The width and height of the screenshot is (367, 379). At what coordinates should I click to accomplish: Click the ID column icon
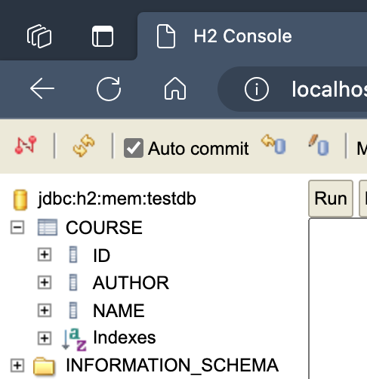pos(73,255)
